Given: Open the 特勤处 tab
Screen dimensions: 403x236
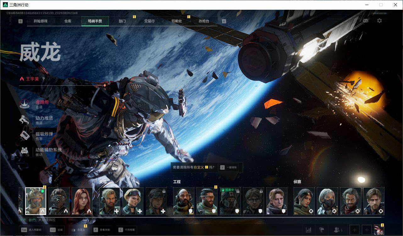Looking at the screenshot, I should click(x=177, y=21).
